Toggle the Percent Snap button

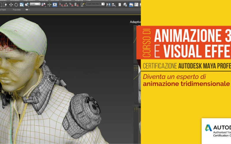tap(71, 5)
